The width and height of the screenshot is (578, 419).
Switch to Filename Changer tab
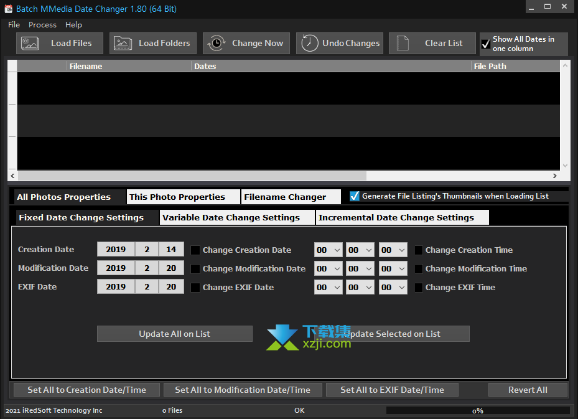[291, 197]
